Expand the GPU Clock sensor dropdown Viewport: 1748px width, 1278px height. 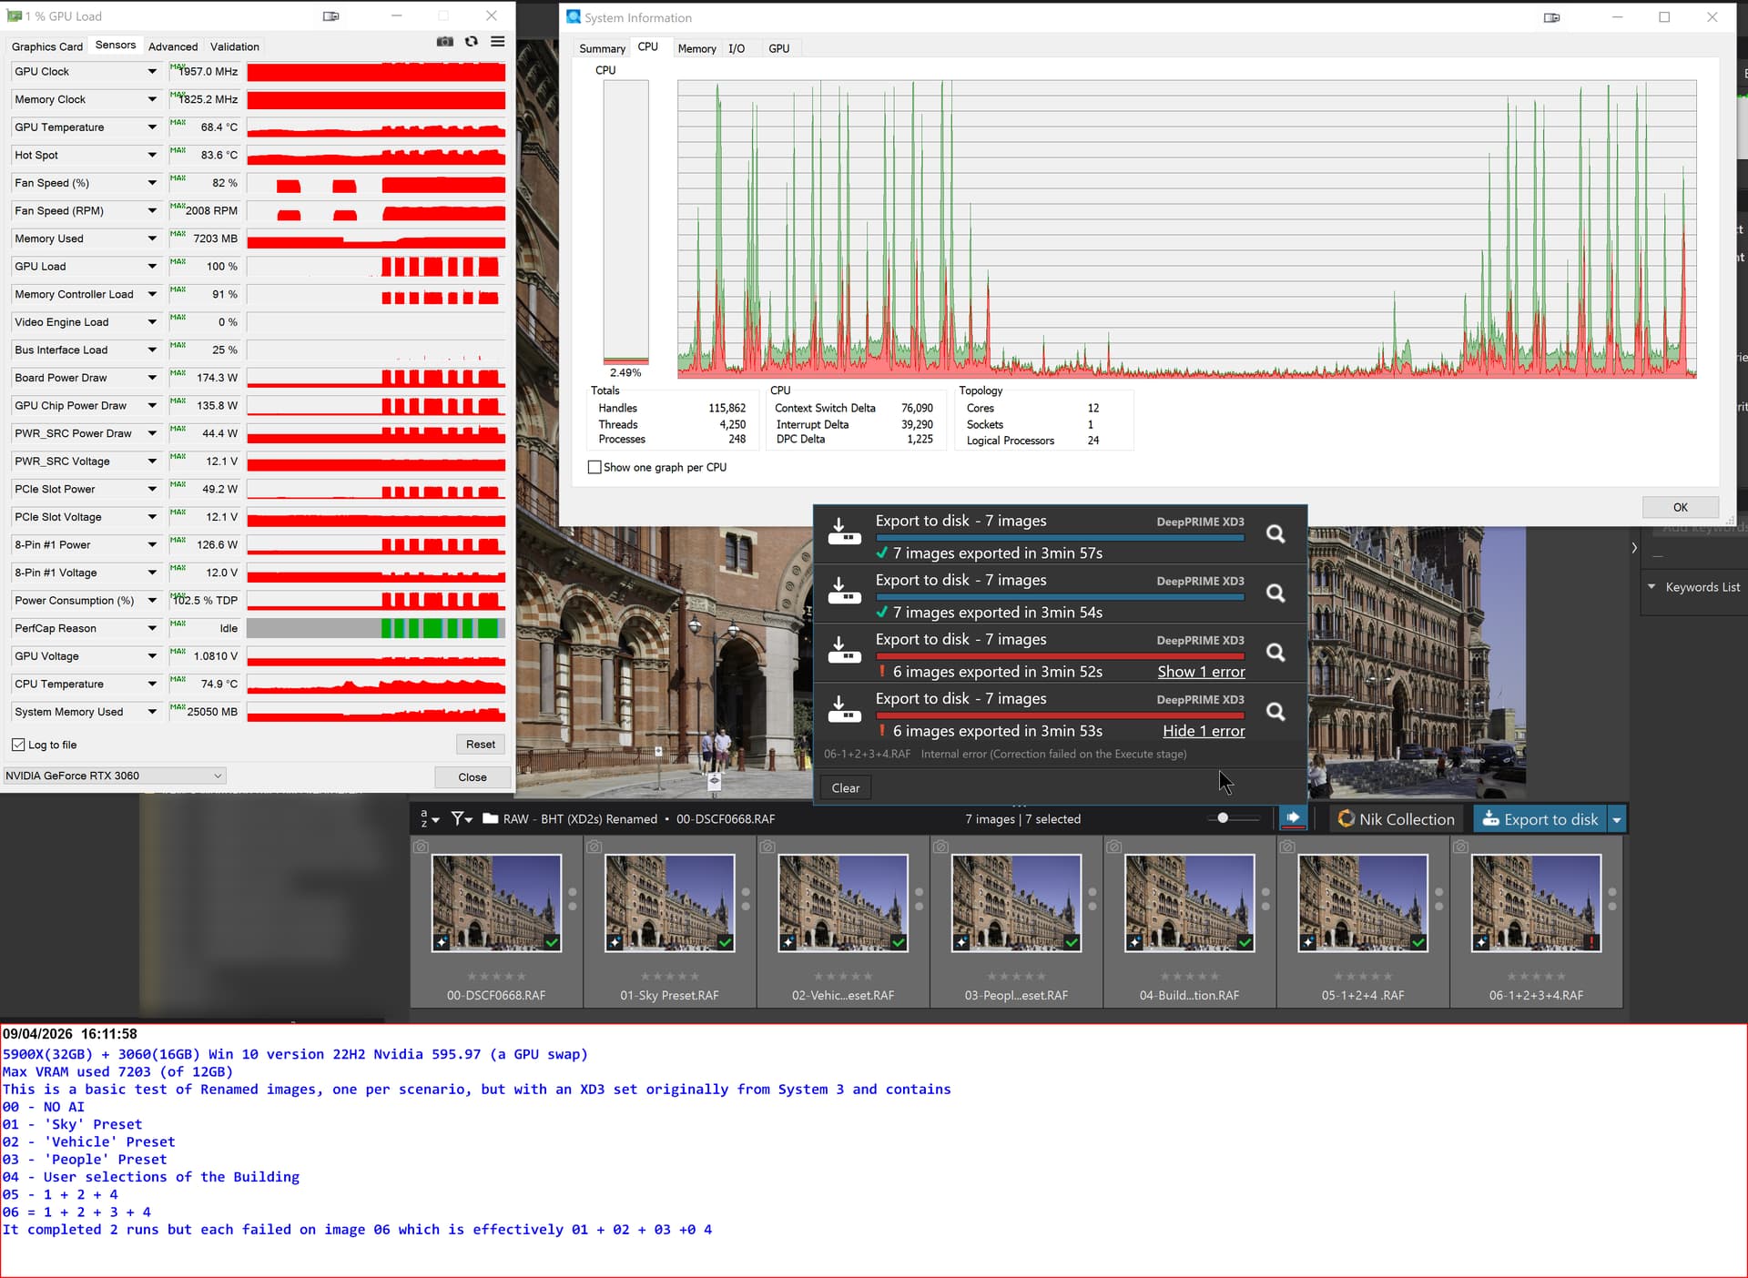point(152,72)
